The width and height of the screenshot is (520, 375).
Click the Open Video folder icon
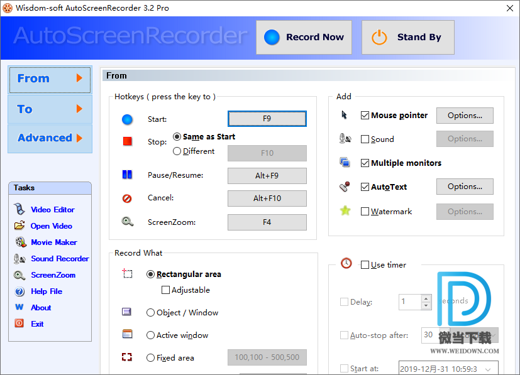[19, 226]
